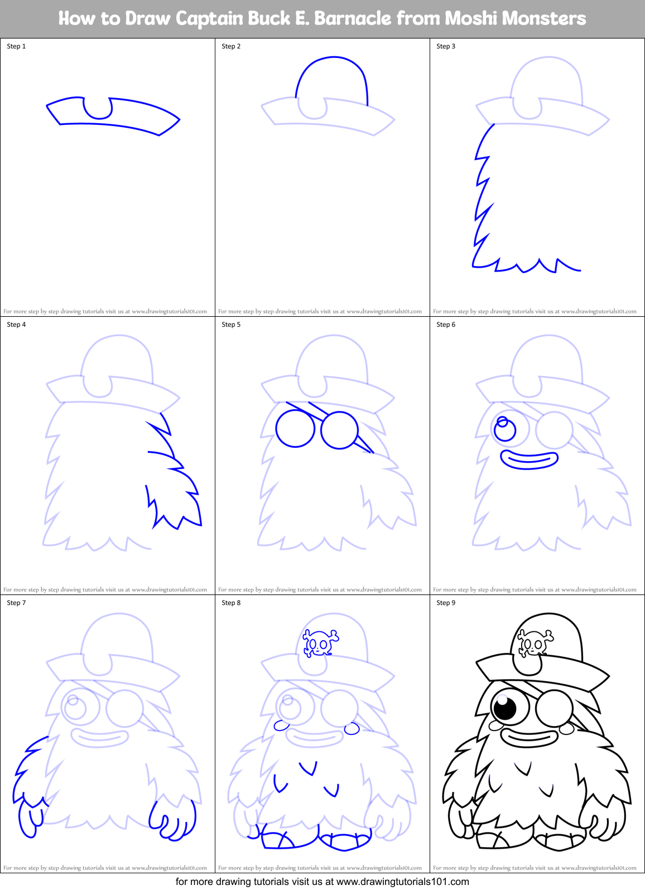
Task: Click the blue mouth shape in Step 6
Action: coord(529,460)
